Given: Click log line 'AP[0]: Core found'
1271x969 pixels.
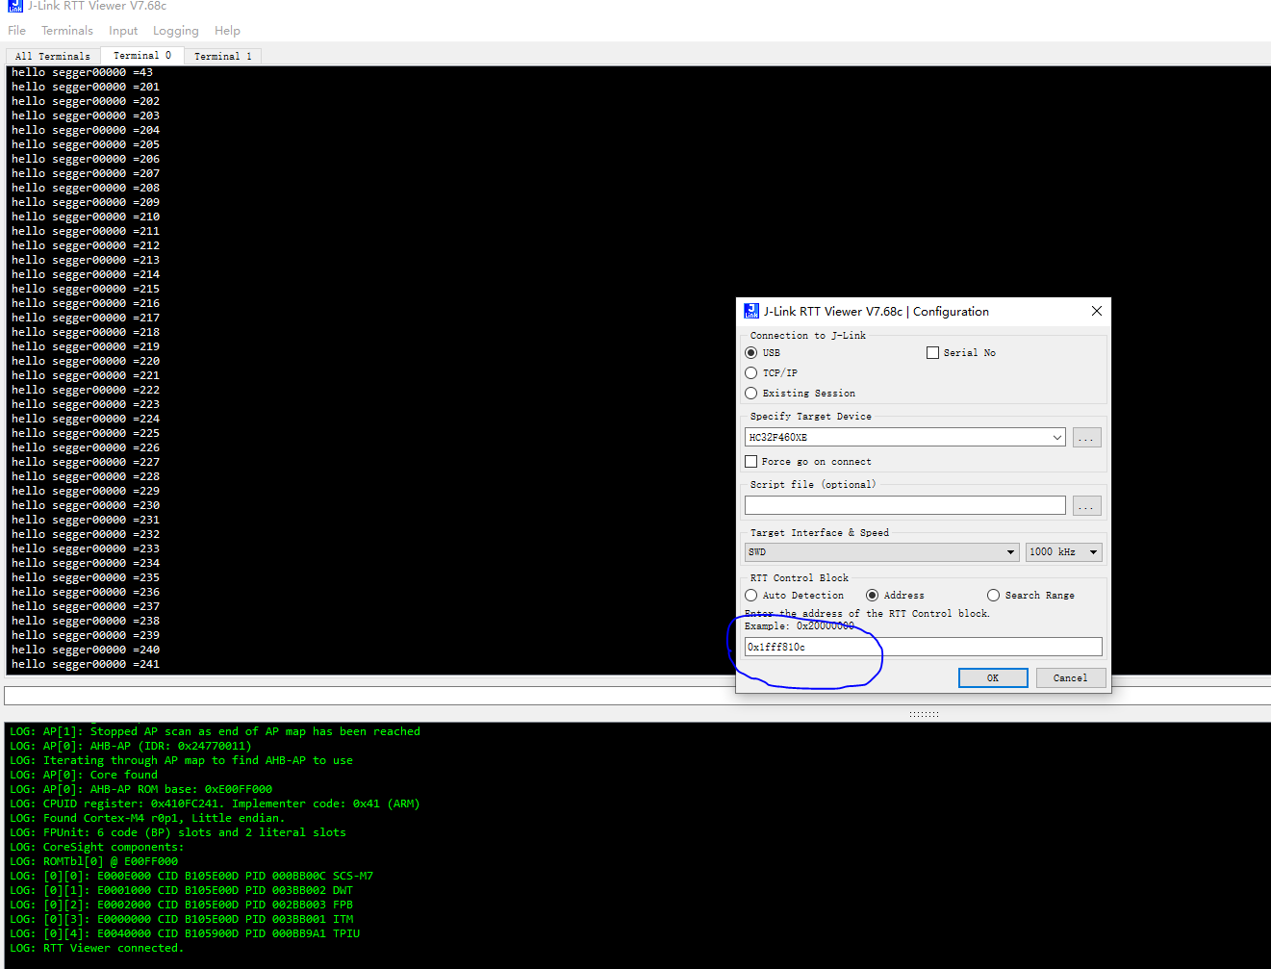Looking at the screenshot, I should coord(84,775).
